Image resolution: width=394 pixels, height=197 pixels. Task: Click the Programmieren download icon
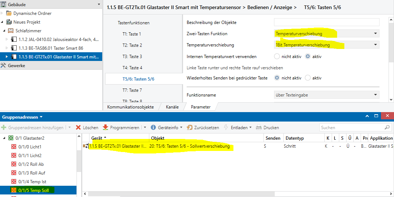(x=105, y=128)
